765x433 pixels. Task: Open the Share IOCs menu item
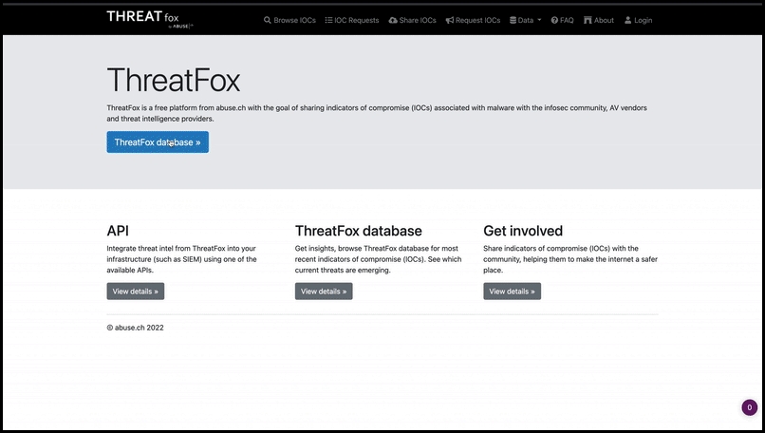coord(418,20)
